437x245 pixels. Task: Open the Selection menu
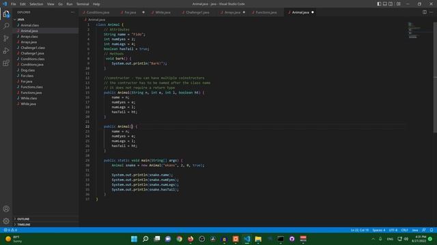[36, 4]
